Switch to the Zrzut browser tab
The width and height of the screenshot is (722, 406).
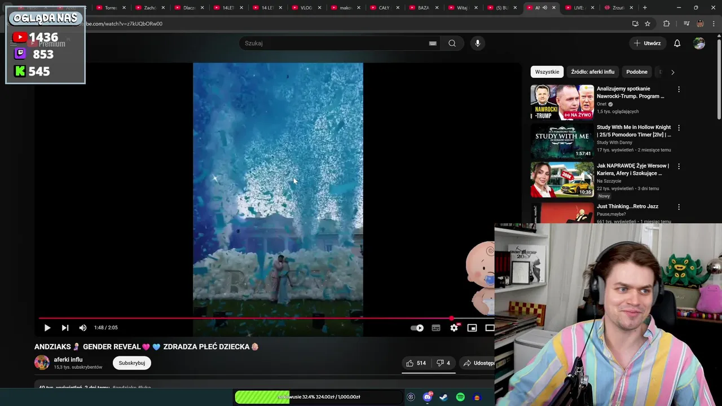(x=618, y=8)
